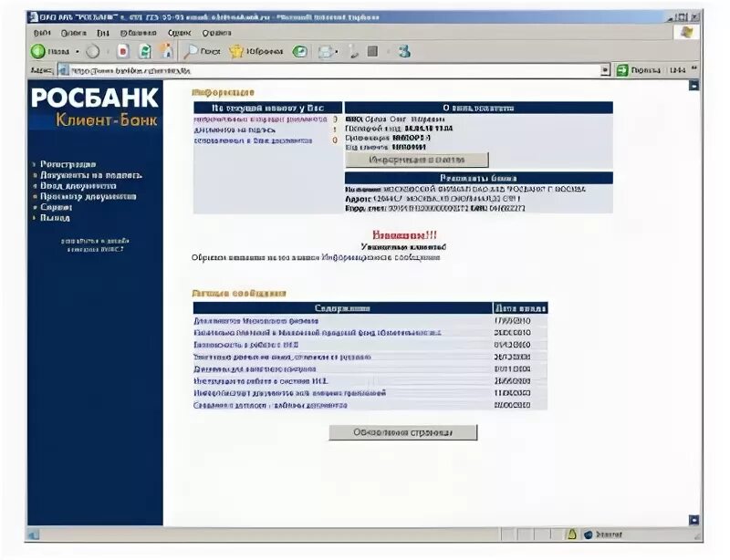Click Выход to log out in sidebar
Image resolution: width=730 pixels, height=560 pixels.
click(55, 218)
